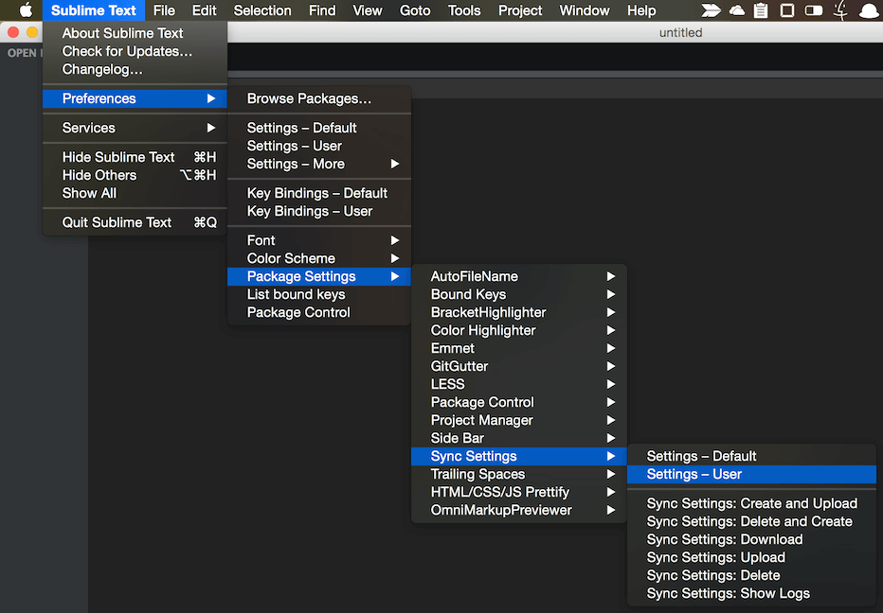883x613 pixels.
Task: Expand the Package Settings submenu
Action: (x=319, y=276)
